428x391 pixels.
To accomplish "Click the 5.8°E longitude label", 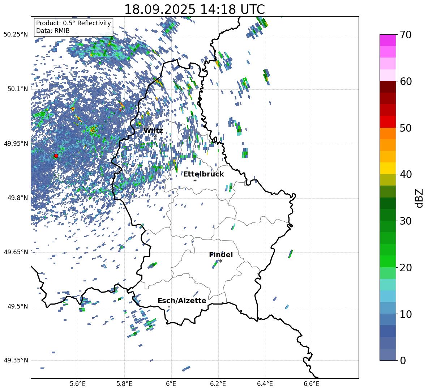I will [x=124, y=384].
